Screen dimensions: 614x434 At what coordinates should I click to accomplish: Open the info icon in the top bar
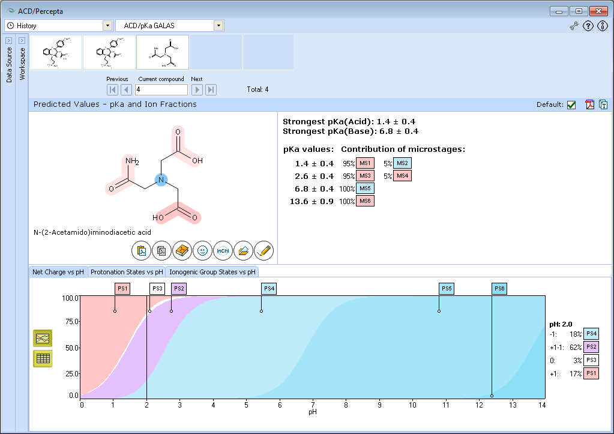pos(602,26)
